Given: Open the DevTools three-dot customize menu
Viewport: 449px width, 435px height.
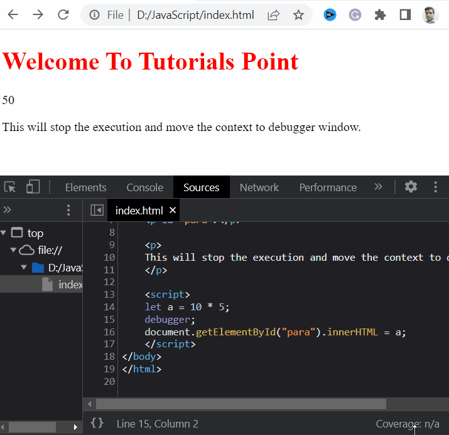Looking at the screenshot, I should [x=436, y=187].
